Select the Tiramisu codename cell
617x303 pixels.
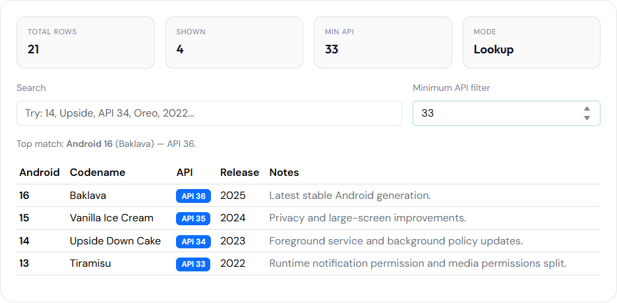(x=90, y=263)
